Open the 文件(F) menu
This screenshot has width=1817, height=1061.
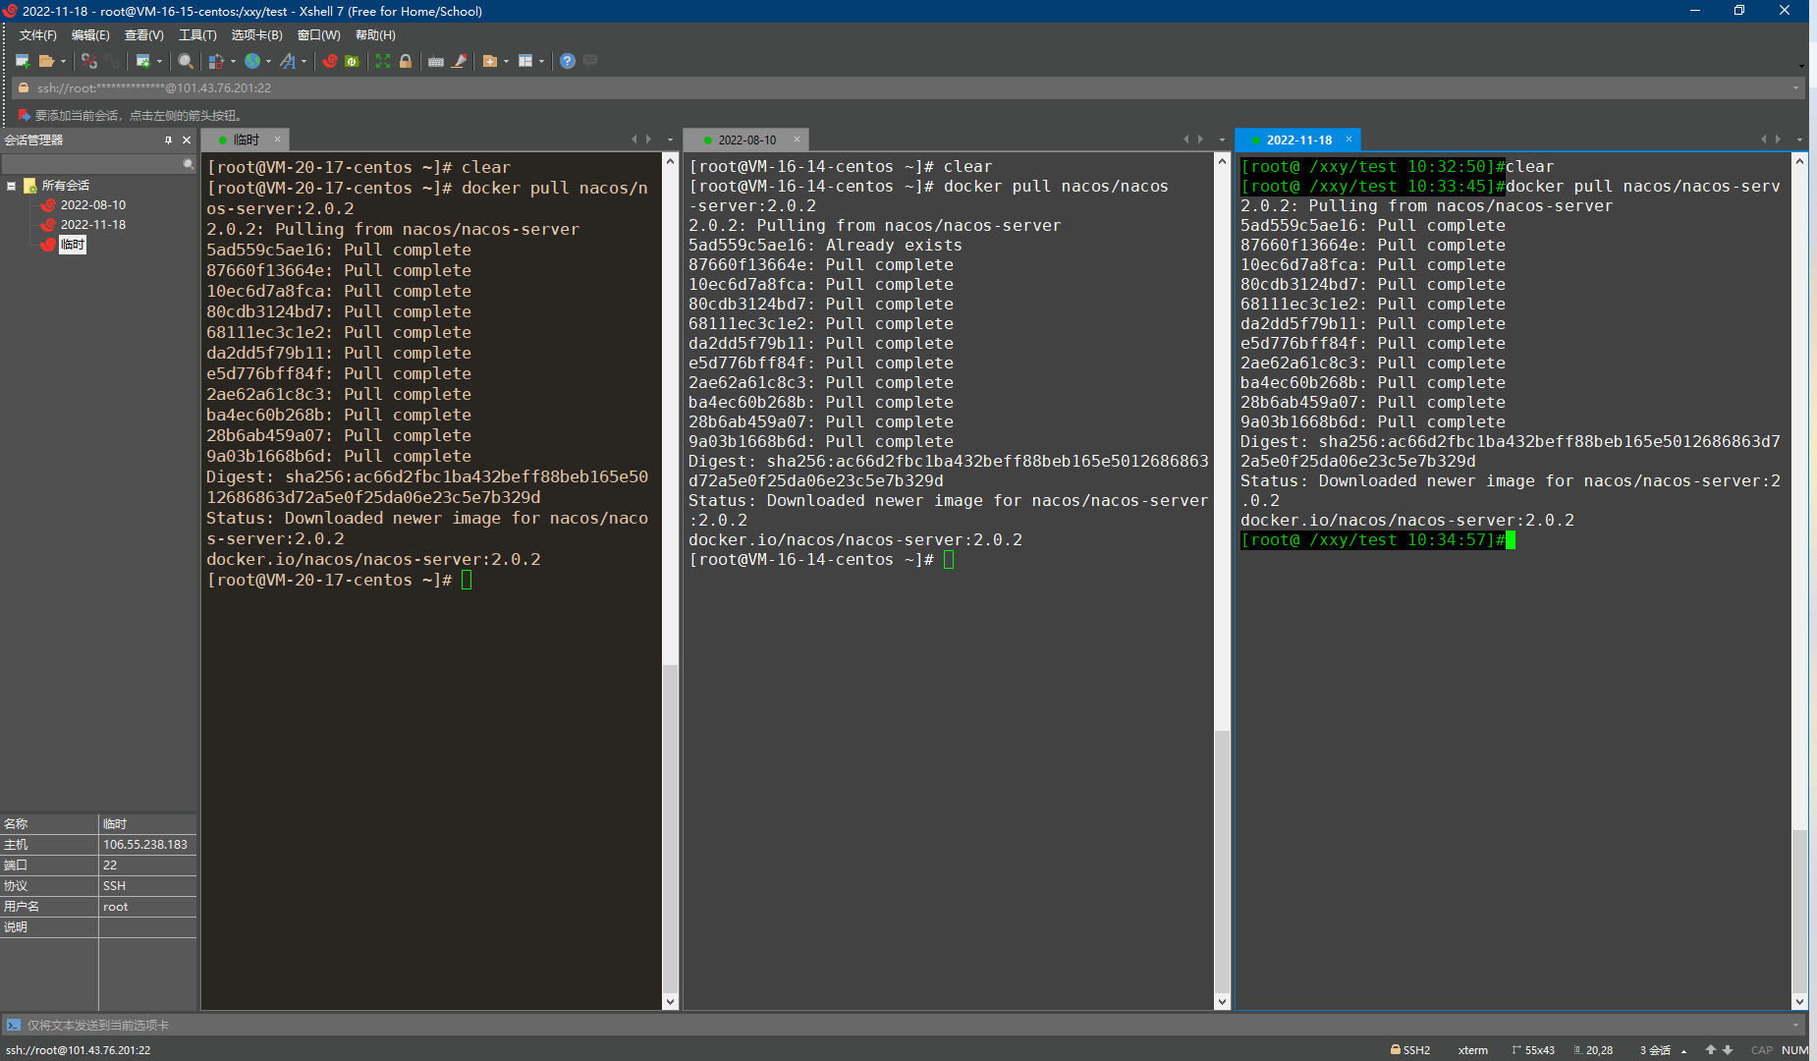pos(38,35)
